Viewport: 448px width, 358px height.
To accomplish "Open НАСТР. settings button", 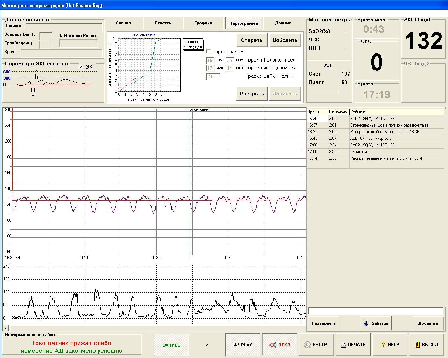I will click(316, 345).
